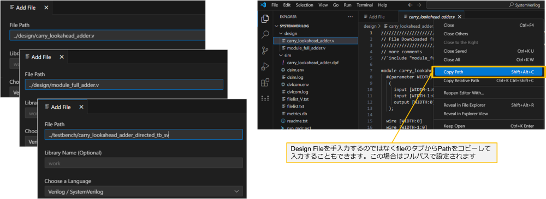546x199 pixels.
Task: Click File Path field with testbench path
Action: (144, 134)
